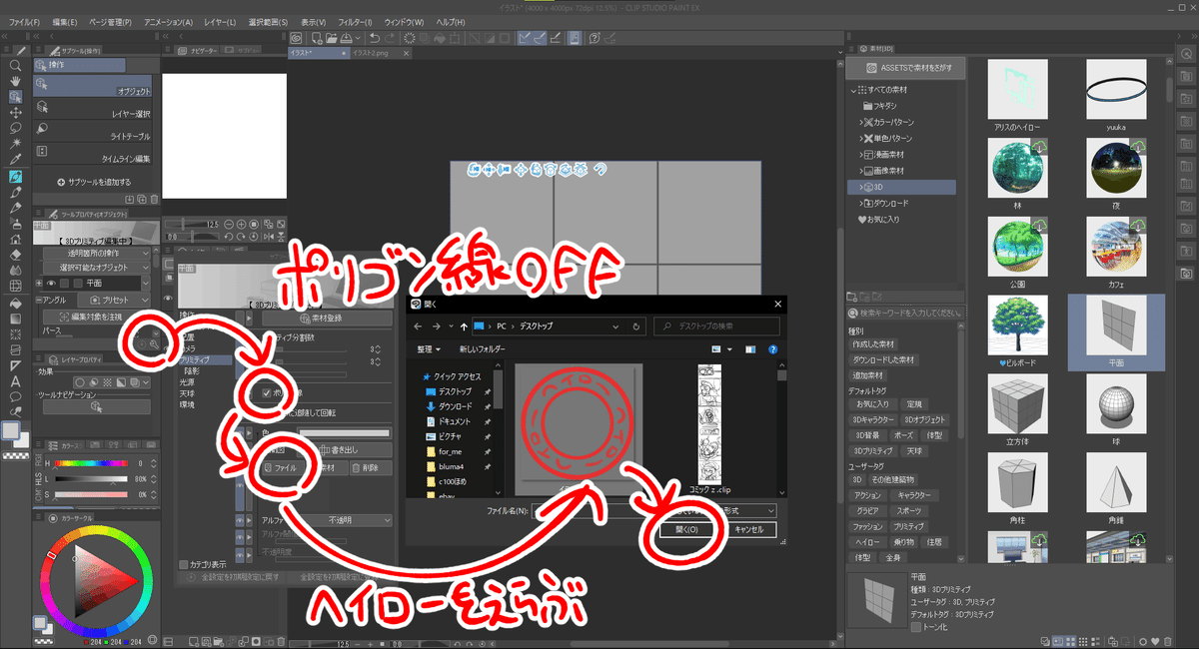The height and width of the screenshot is (649, 1199).
Task: Click the Open file folder icon
Action: (333, 38)
